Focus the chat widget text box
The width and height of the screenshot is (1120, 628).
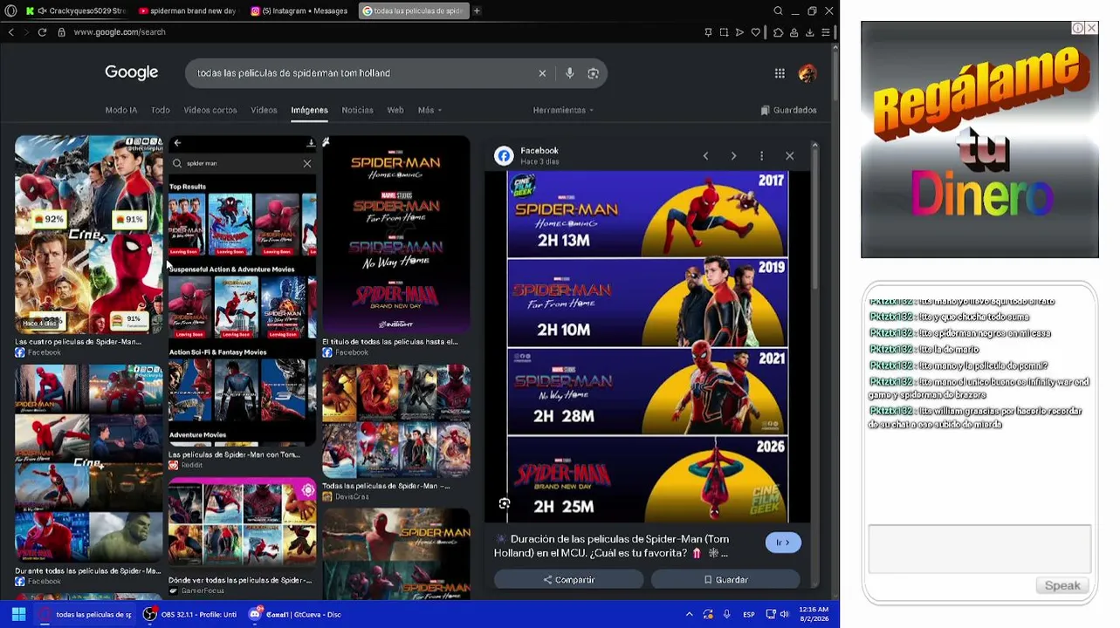979,549
